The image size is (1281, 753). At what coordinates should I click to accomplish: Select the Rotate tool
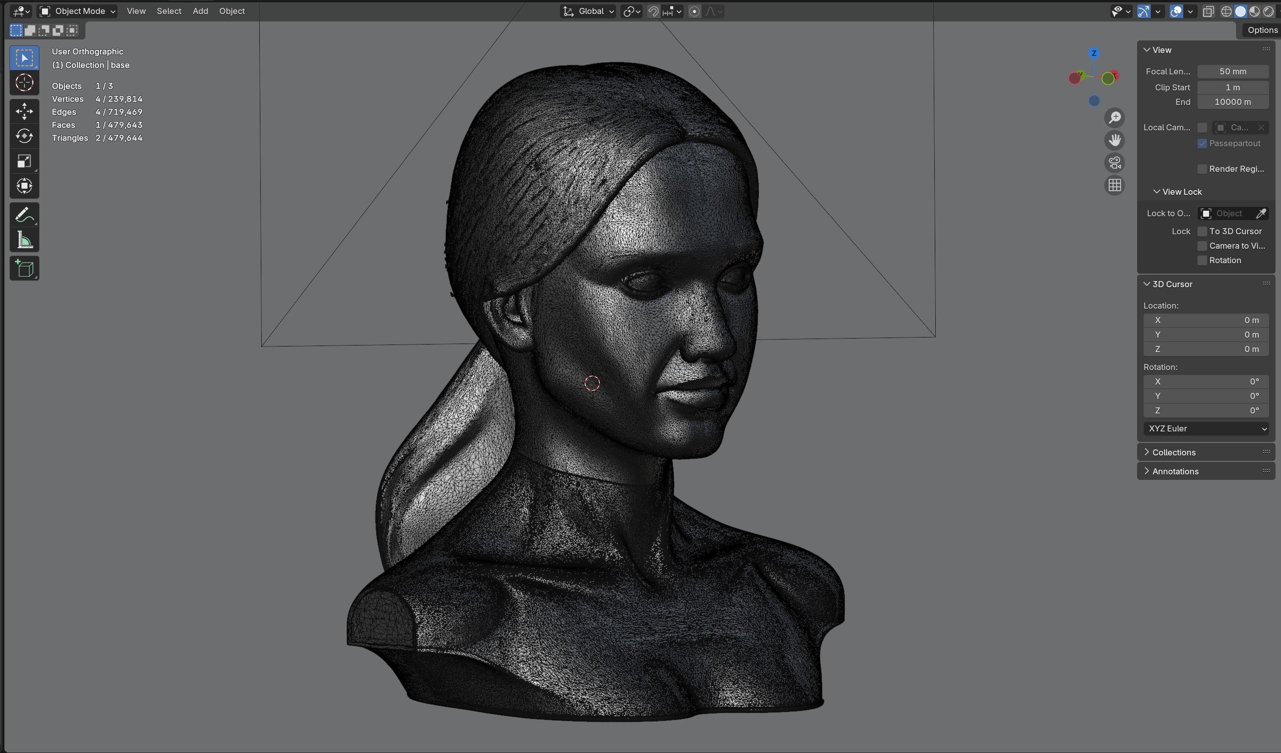(24, 136)
